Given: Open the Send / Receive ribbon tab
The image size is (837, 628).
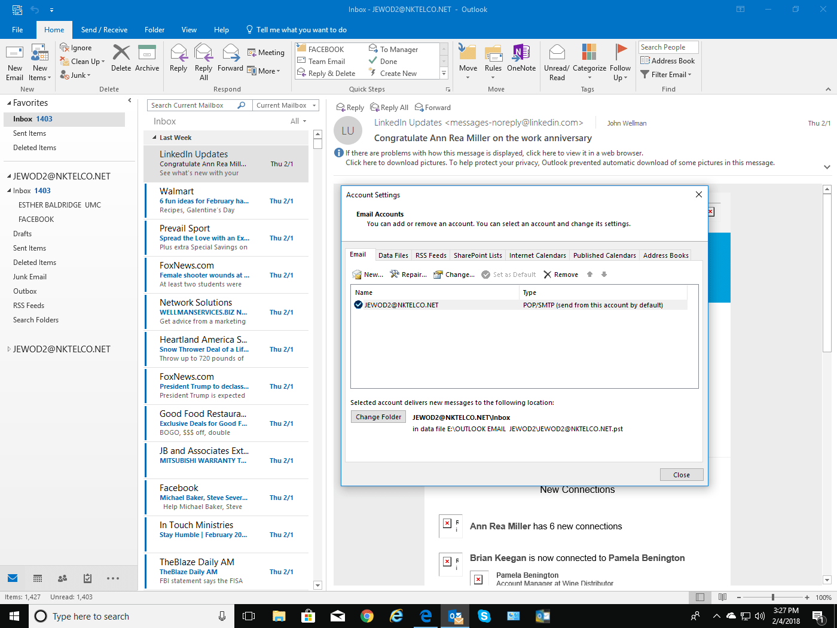Looking at the screenshot, I should [104, 29].
